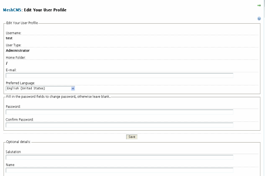
Task: Click into the Salutation field
Action: (x=120, y=157)
